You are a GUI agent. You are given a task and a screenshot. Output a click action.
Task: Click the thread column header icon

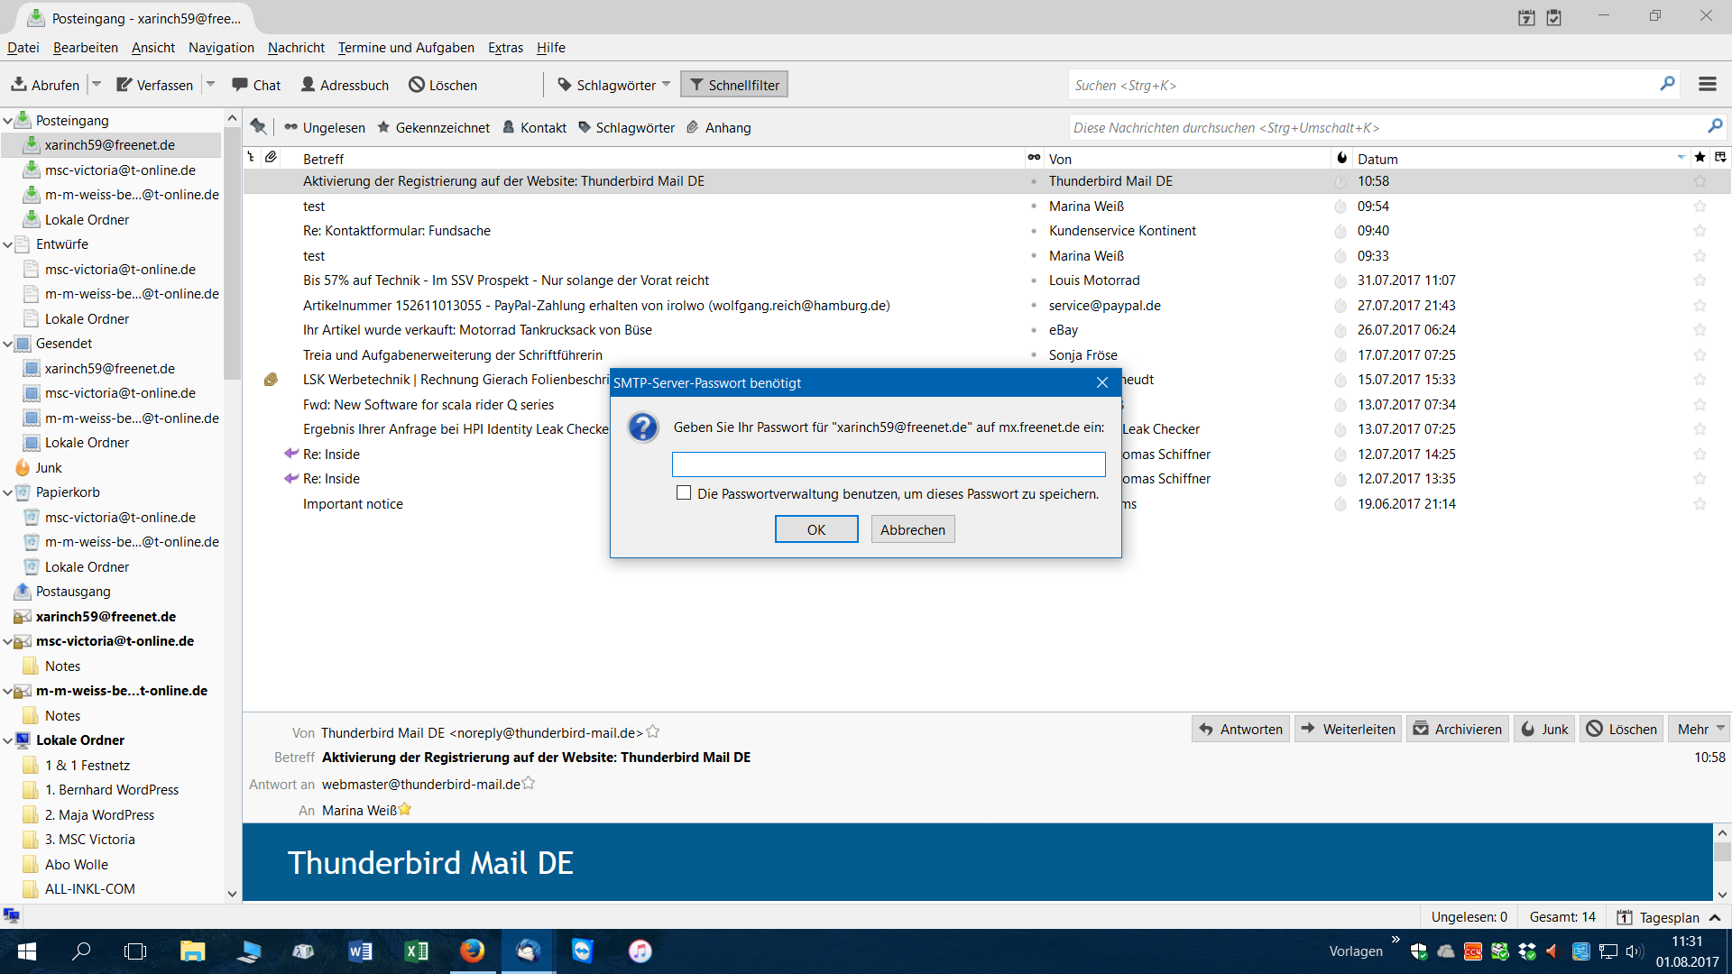click(251, 158)
